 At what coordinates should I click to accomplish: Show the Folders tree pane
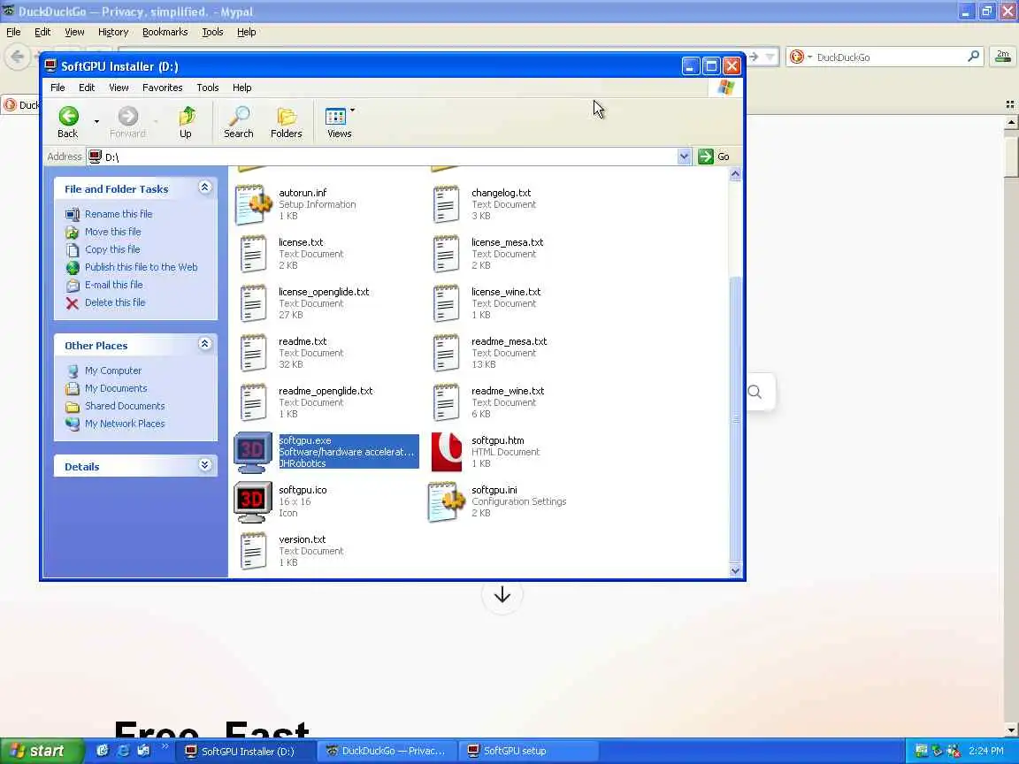coord(286,122)
